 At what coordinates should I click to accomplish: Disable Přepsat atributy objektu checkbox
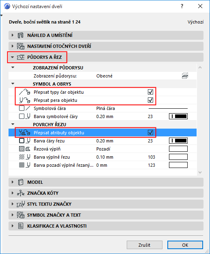click(x=150, y=133)
